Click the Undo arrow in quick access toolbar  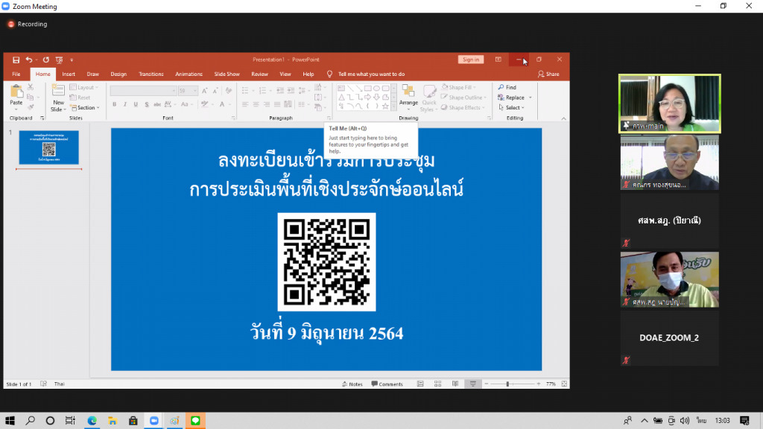click(29, 60)
